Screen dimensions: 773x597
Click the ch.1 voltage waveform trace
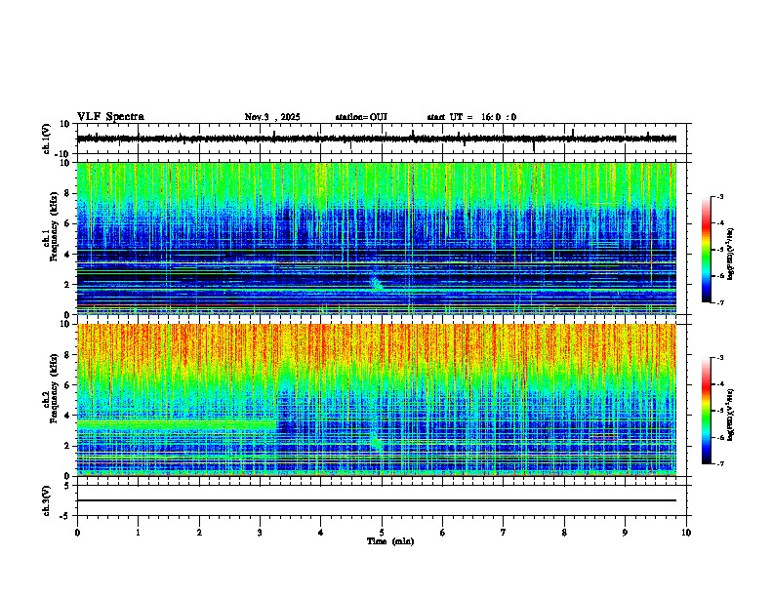(x=377, y=139)
